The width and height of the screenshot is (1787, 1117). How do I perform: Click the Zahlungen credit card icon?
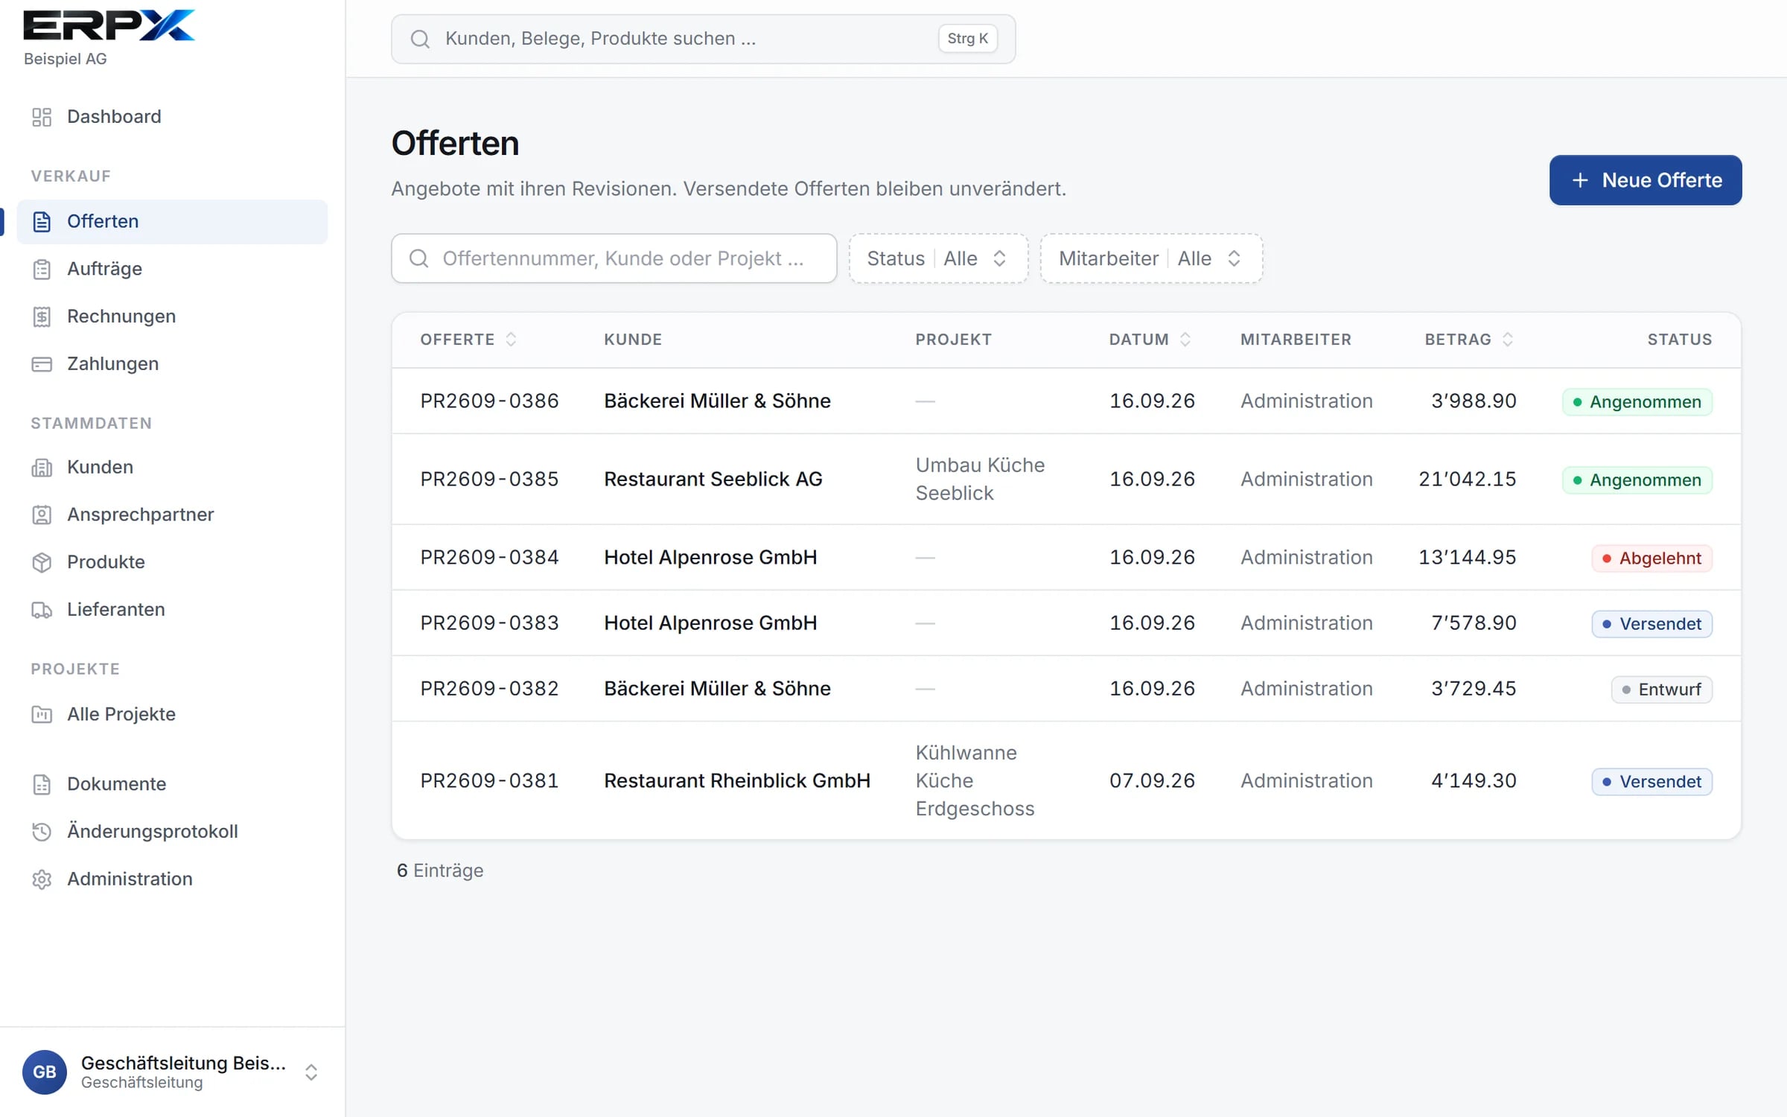[x=42, y=364]
